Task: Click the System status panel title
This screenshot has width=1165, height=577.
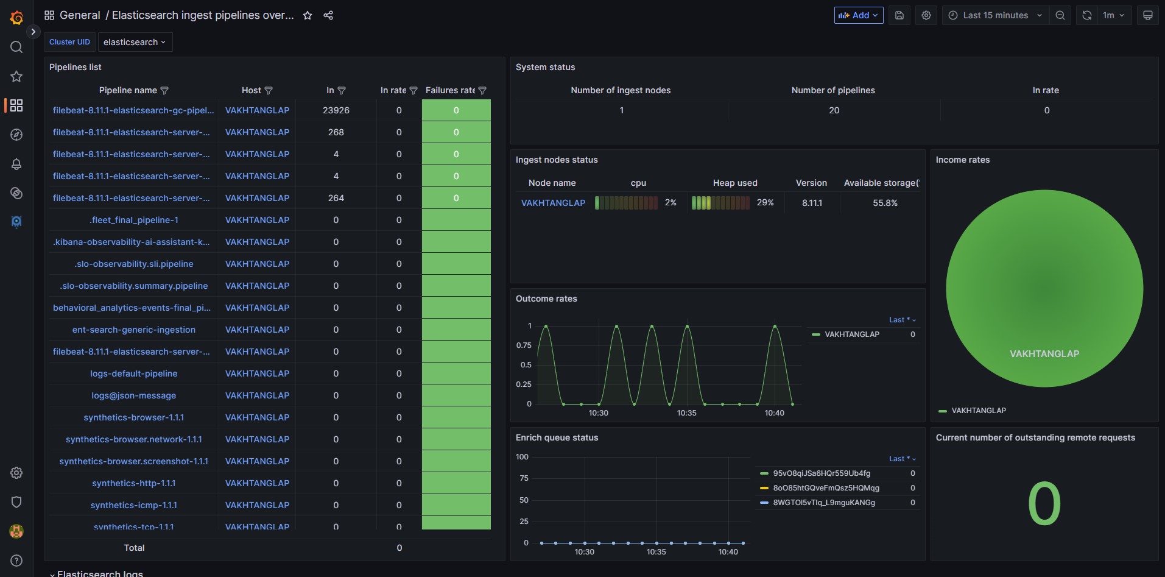Action: click(545, 67)
